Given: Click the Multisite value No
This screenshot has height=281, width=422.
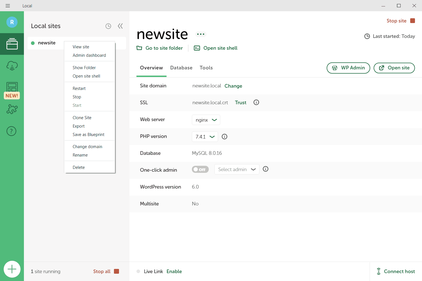Looking at the screenshot, I should (195, 204).
